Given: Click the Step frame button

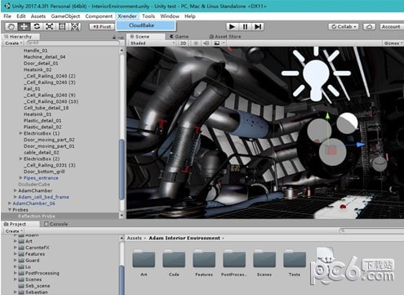Looking at the screenshot, I should coord(258,27).
